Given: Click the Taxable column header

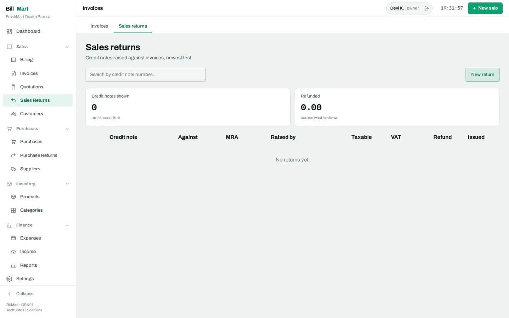Looking at the screenshot, I should click(x=361, y=137).
